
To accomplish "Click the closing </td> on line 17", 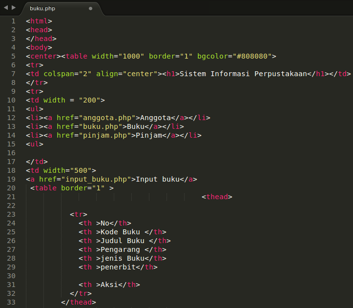I will 37,162.
